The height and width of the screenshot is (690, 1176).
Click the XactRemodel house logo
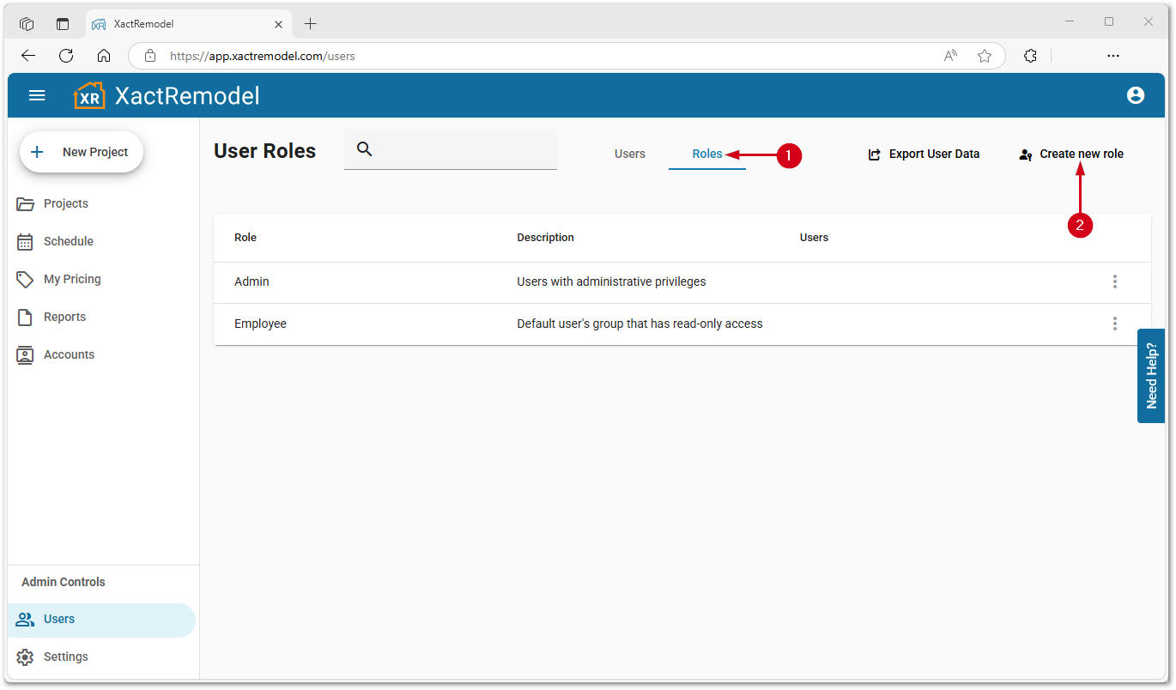point(89,95)
